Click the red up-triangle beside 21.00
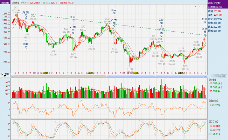 click(214, 15)
